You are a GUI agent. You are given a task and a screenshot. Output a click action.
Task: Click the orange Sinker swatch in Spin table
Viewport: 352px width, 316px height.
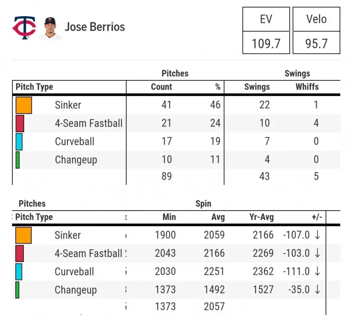(x=23, y=235)
